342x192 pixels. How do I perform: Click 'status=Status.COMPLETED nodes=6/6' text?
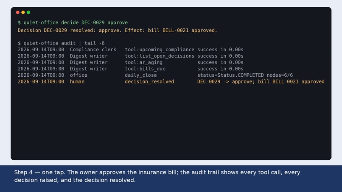pyautogui.click(x=245, y=75)
